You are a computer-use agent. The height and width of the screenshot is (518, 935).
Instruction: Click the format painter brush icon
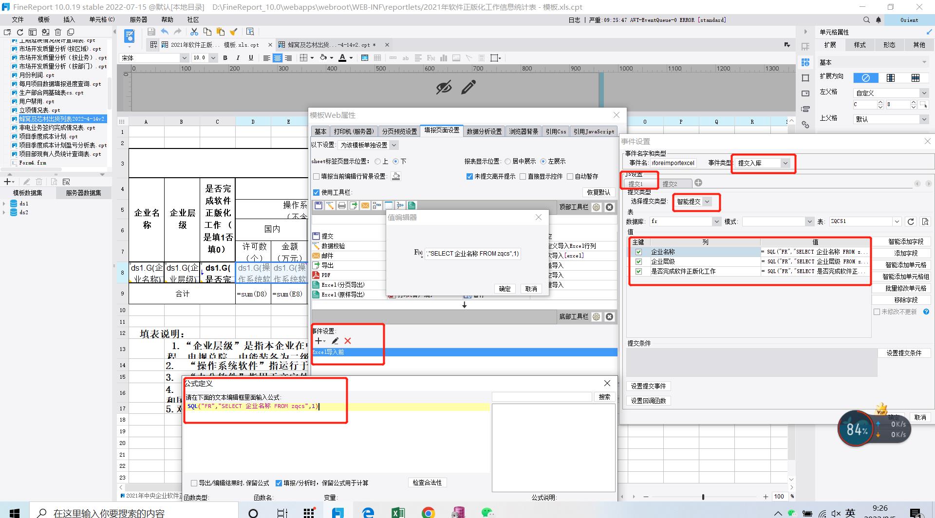pos(233,32)
